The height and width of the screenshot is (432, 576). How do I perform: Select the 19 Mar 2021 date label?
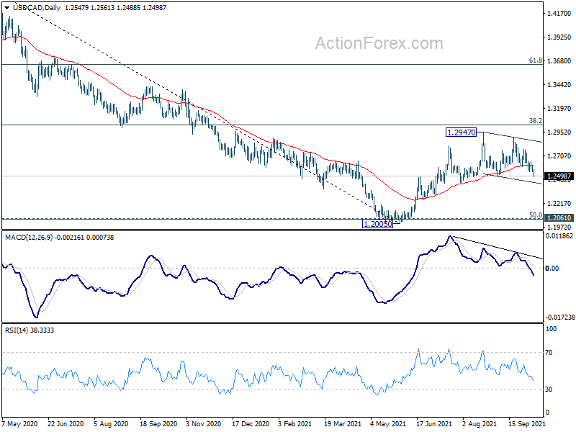point(343,424)
